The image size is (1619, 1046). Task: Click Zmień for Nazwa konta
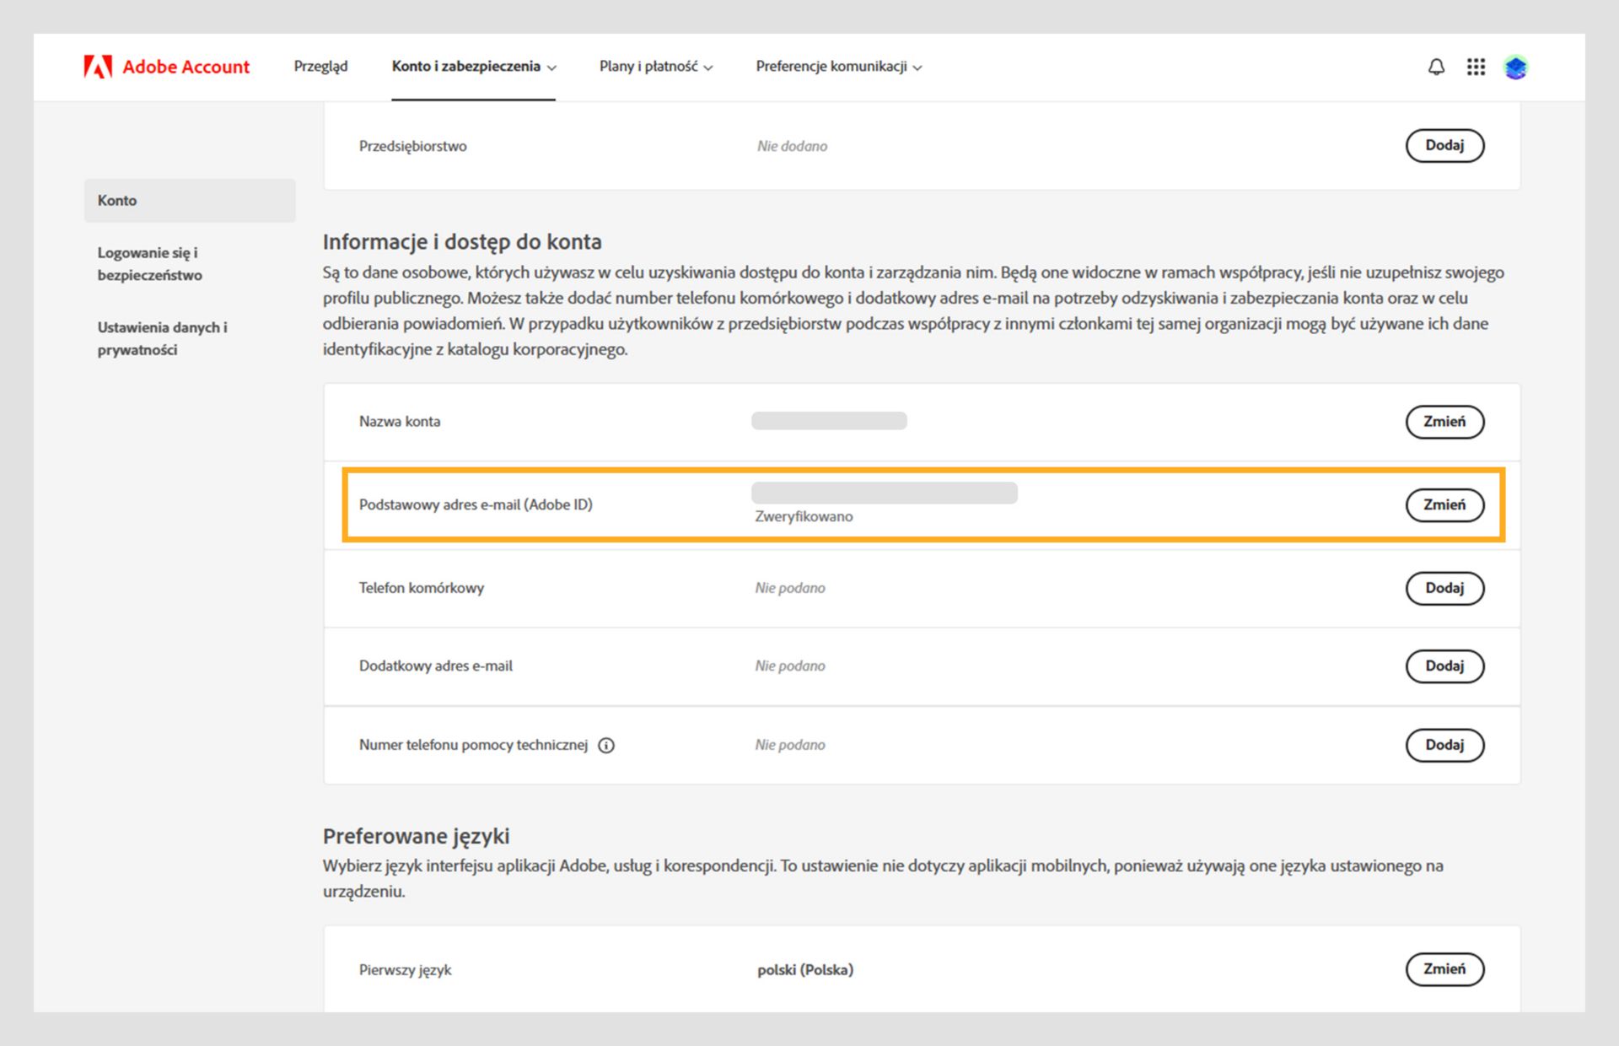(x=1444, y=421)
